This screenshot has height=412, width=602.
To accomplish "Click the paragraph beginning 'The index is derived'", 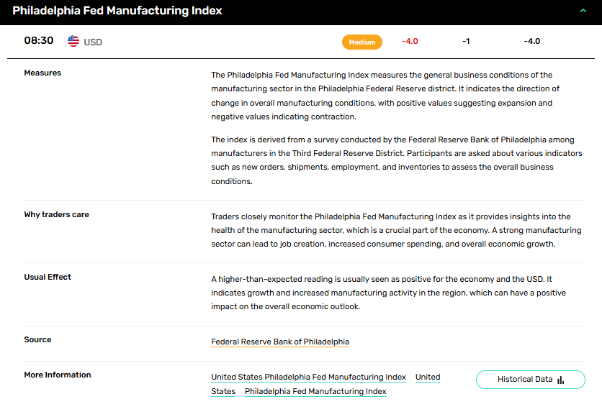I will click(396, 160).
